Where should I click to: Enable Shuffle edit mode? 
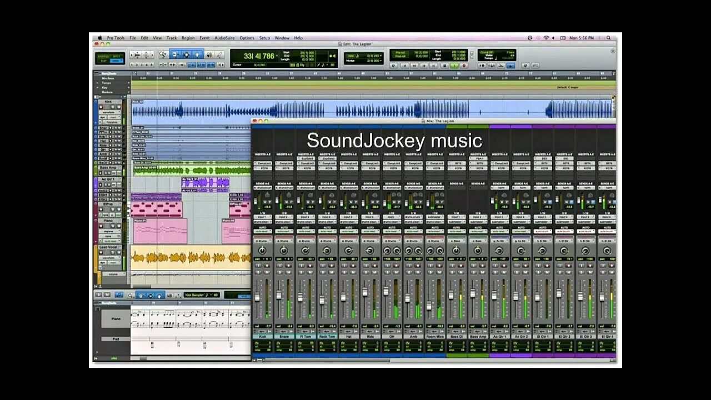(103, 57)
